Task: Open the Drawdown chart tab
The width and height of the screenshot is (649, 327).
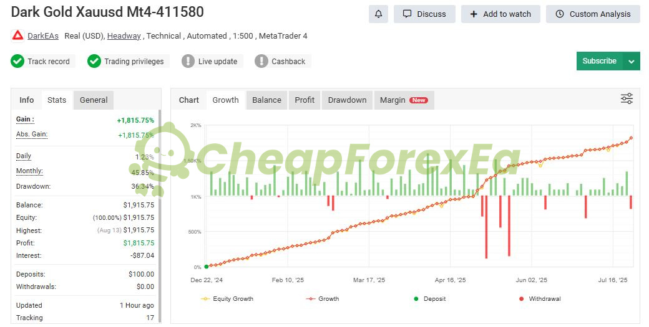Action: coord(347,100)
